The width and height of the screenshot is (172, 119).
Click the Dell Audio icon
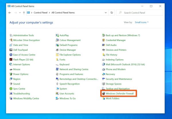point(103,45)
